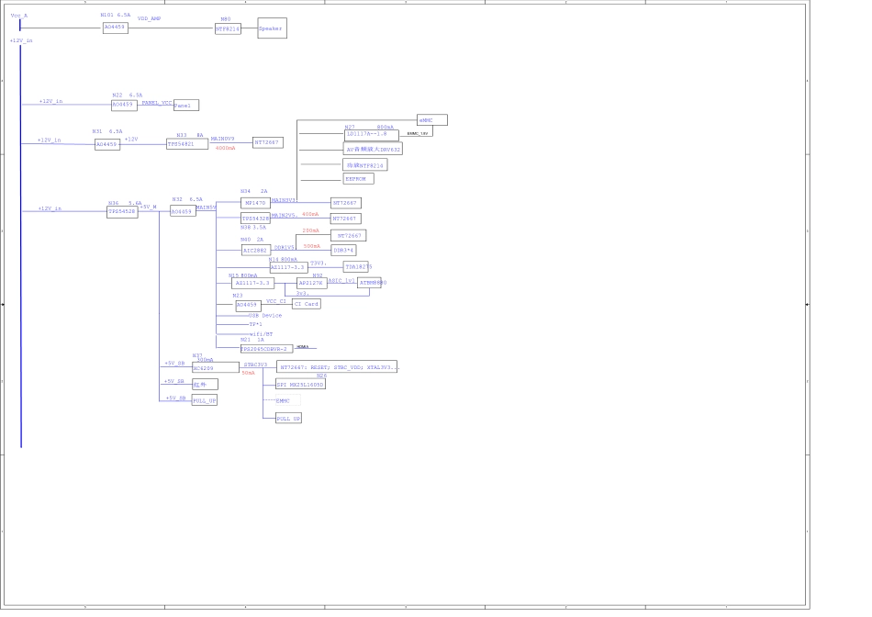The height and width of the screenshot is (617, 872).
Task: Click the TPS54328 block
Action: click(255, 219)
